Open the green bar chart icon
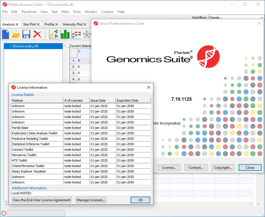Screen dimensions: 265x217 point(65,34)
